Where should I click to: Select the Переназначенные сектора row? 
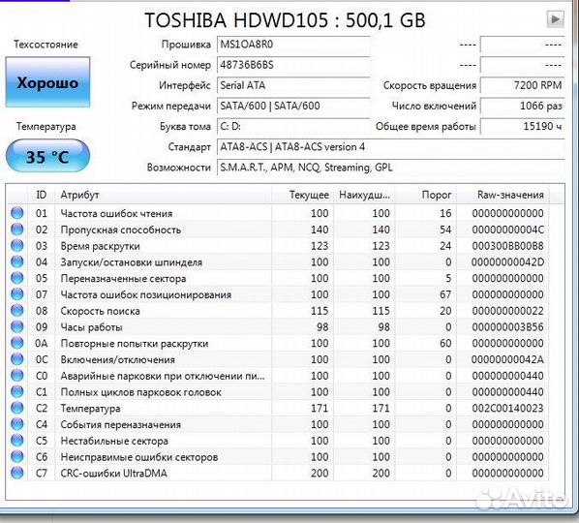[278, 278]
